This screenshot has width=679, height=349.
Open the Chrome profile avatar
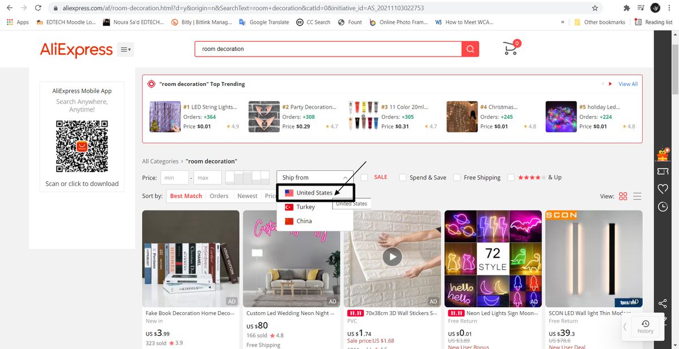point(655,8)
